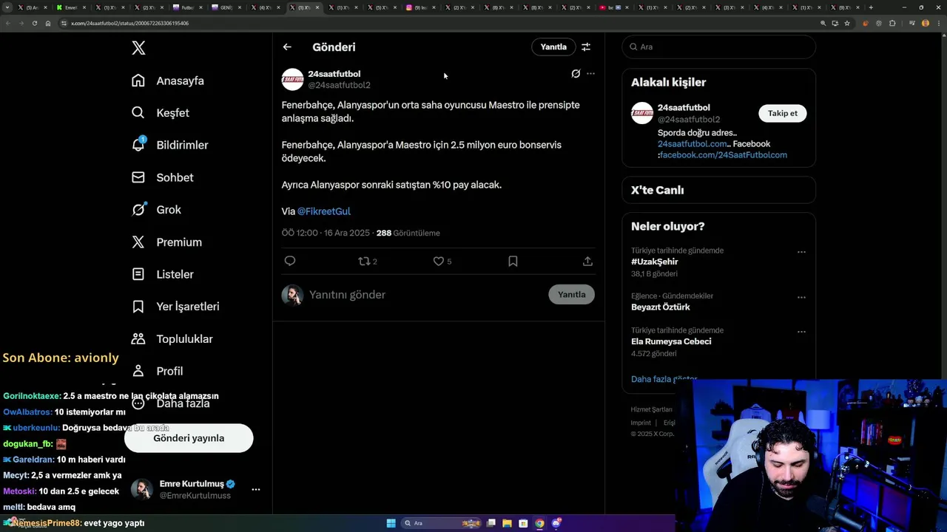Open Profil page
The width and height of the screenshot is (947, 532).
tap(157, 371)
